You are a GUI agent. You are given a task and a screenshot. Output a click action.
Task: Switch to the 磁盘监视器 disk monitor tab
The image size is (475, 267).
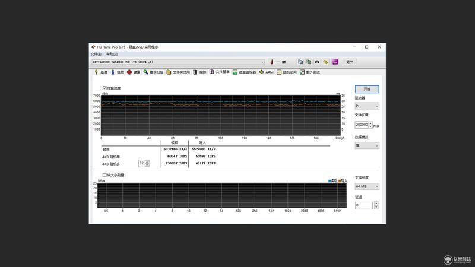[x=245, y=72]
